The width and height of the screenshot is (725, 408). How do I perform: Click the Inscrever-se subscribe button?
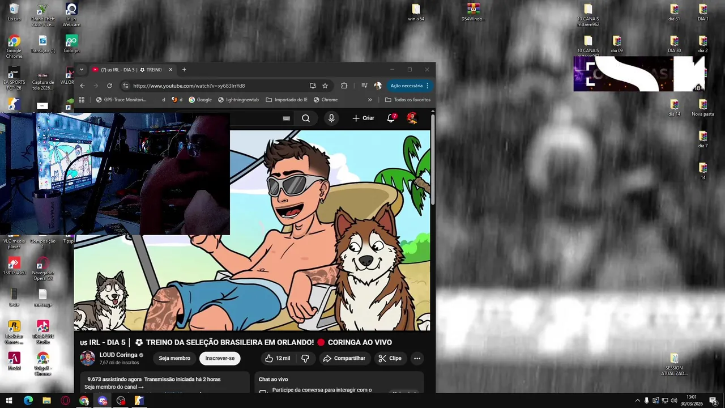(220, 358)
